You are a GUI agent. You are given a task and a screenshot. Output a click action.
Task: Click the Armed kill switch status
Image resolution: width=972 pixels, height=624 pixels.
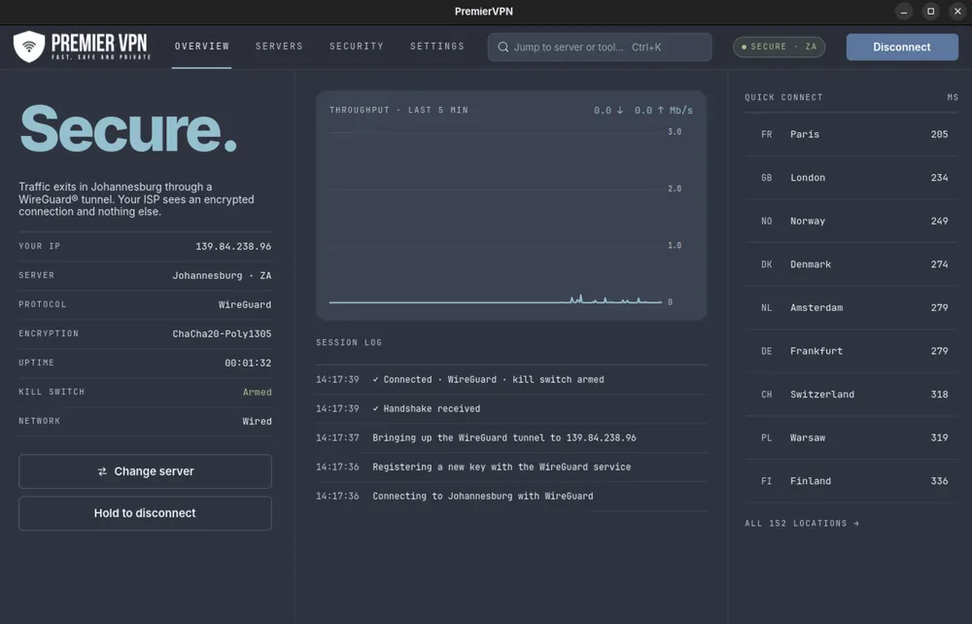click(x=257, y=393)
